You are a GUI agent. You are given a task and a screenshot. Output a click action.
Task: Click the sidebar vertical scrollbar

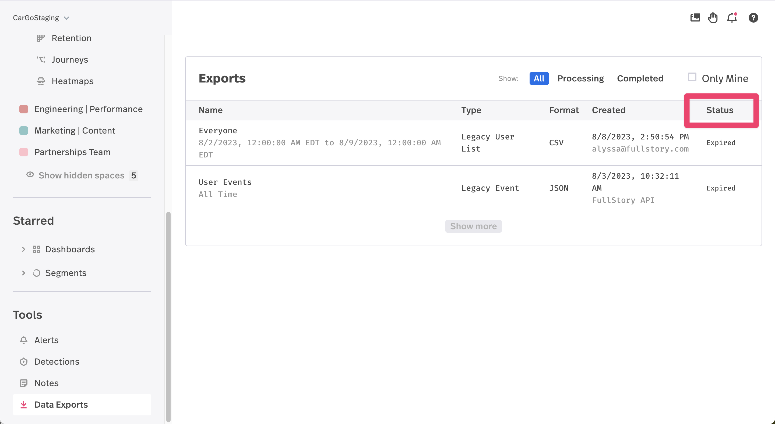pyautogui.click(x=168, y=315)
